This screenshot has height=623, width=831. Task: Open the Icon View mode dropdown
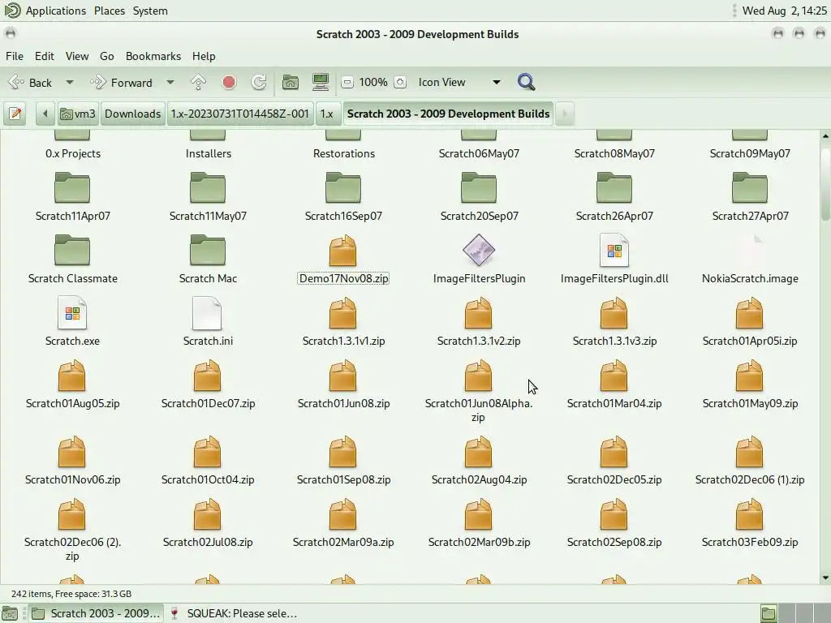(x=459, y=82)
